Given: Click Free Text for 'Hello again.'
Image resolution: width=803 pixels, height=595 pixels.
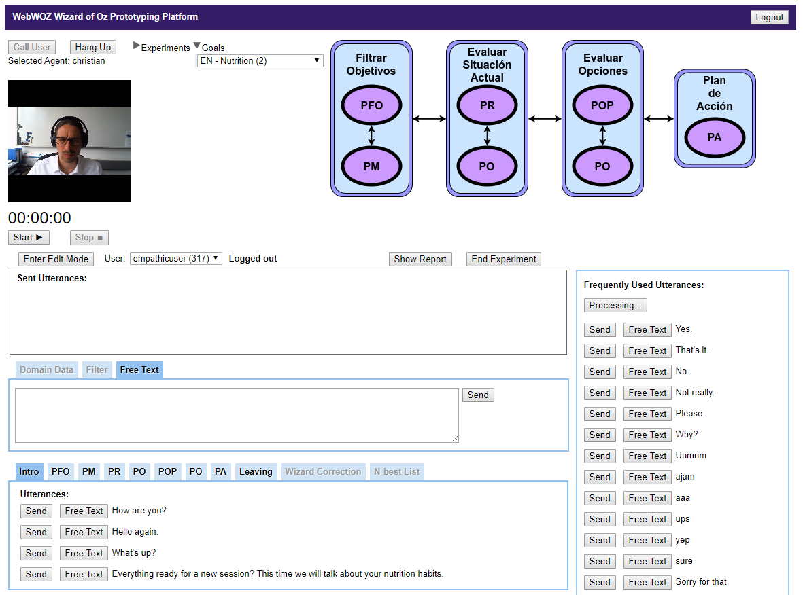Looking at the screenshot, I should click(x=84, y=532).
